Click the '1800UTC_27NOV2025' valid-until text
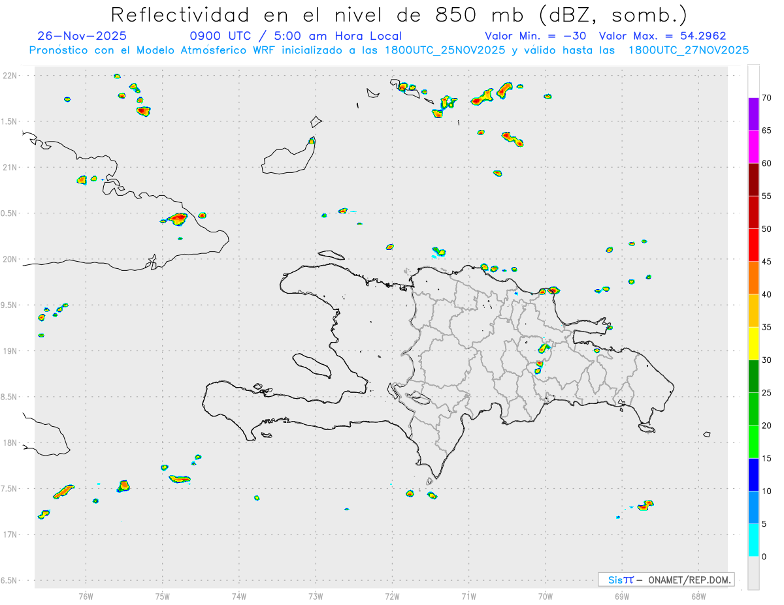The width and height of the screenshot is (784, 605). click(x=688, y=50)
